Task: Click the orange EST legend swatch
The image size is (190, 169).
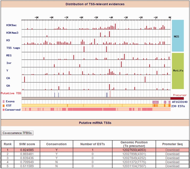Action: point(4,106)
